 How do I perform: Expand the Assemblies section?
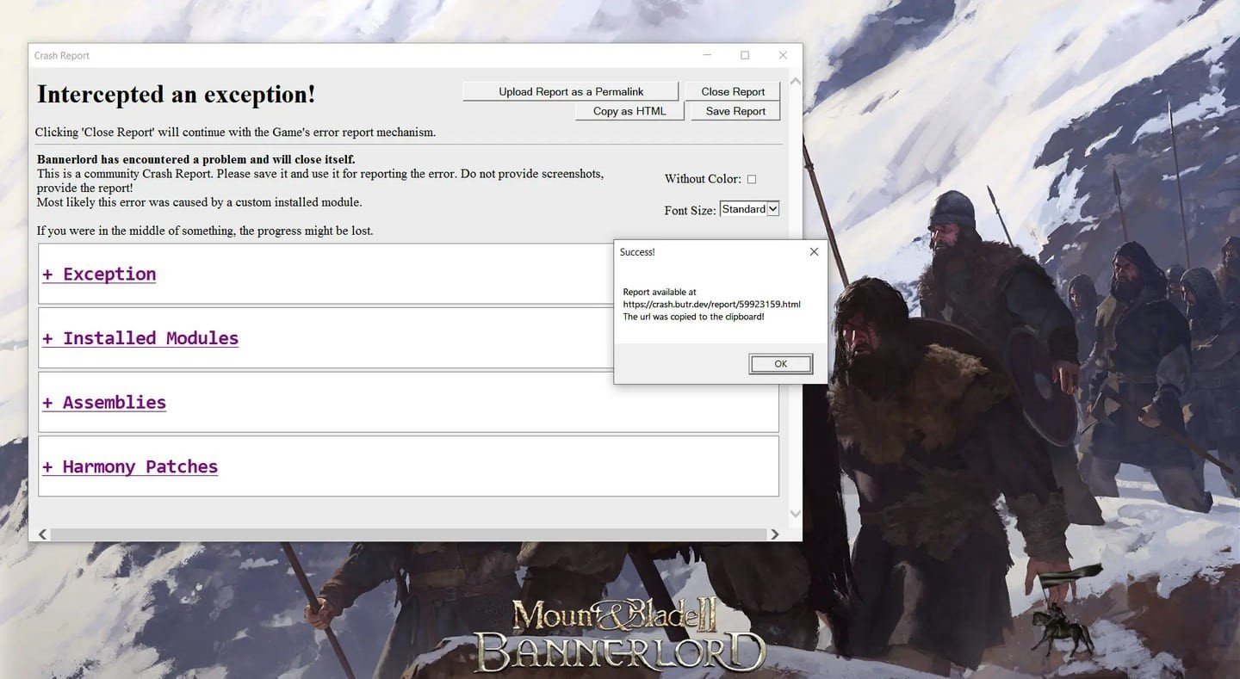pyautogui.click(x=104, y=402)
